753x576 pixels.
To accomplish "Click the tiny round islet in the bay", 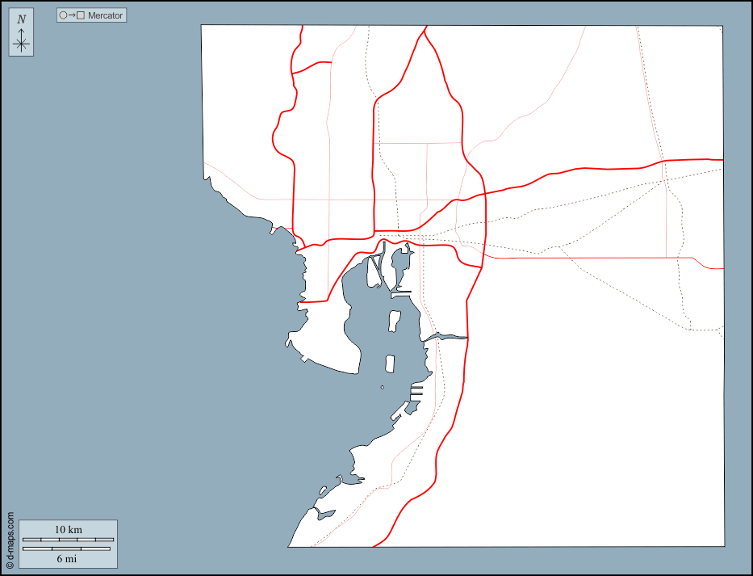I will (383, 387).
